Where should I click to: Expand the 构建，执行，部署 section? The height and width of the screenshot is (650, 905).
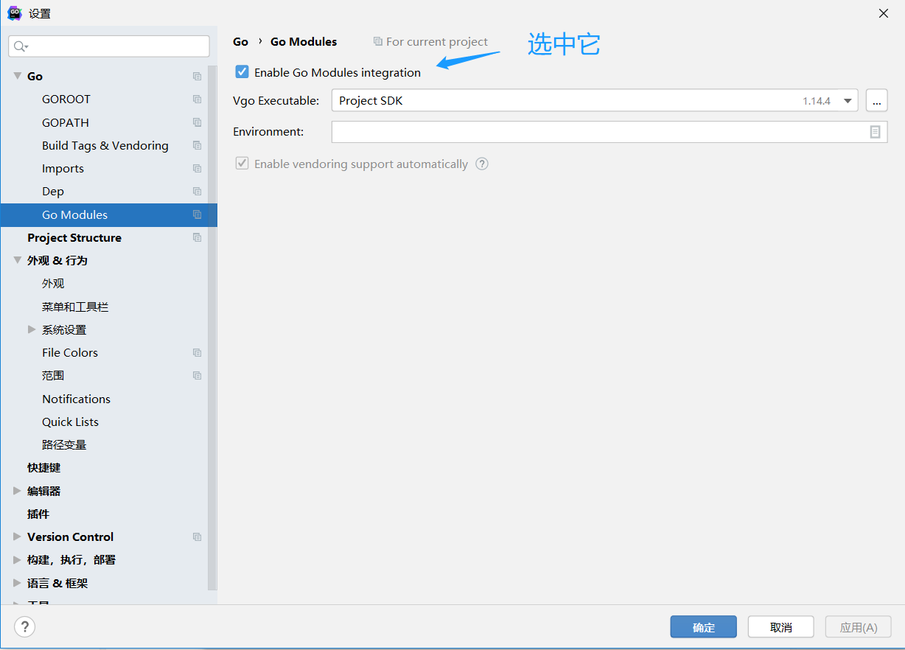[x=17, y=559]
